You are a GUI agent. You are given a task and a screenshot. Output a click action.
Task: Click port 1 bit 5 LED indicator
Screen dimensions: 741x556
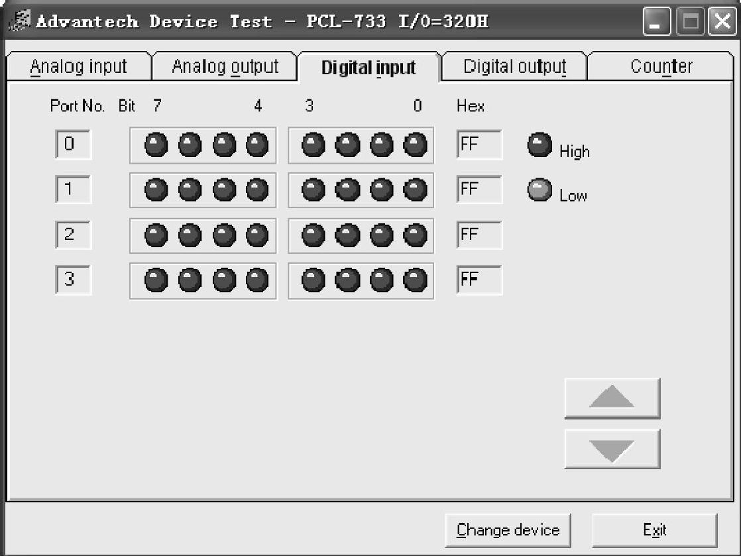[x=224, y=190]
